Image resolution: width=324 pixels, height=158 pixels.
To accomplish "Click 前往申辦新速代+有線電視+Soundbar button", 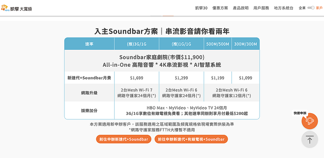I will (x=191, y=139).
